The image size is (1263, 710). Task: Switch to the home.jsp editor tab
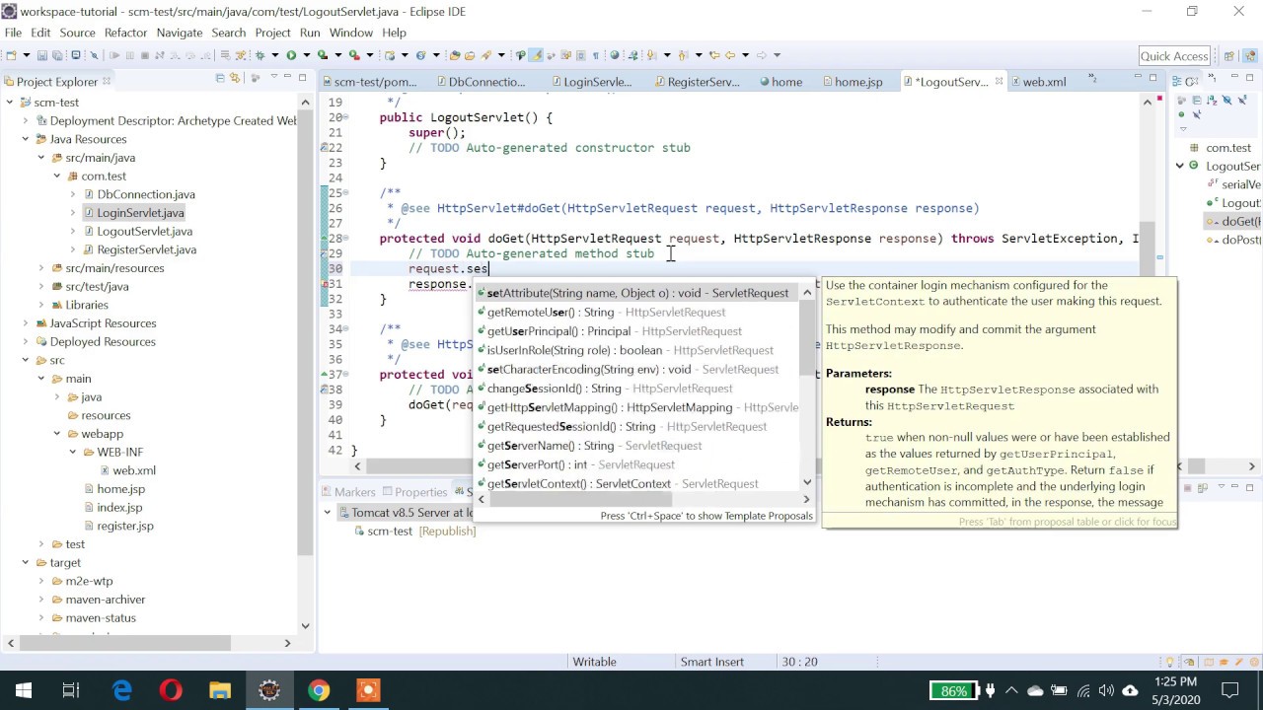pos(858,82)
